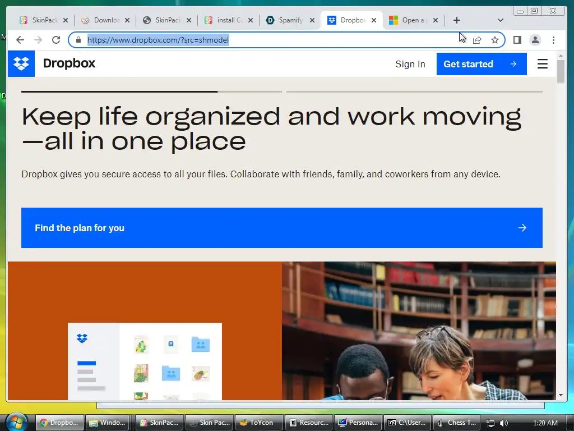View site security lock information
This screenshot has width=574, height=431.
point(78,40)
